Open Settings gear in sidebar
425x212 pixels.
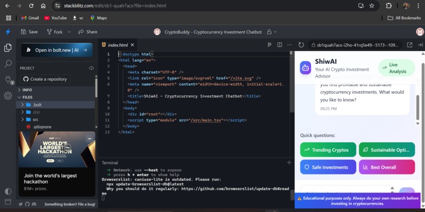[8, 95]
